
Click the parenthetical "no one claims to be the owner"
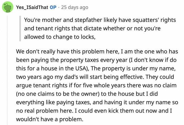[59, 94]
